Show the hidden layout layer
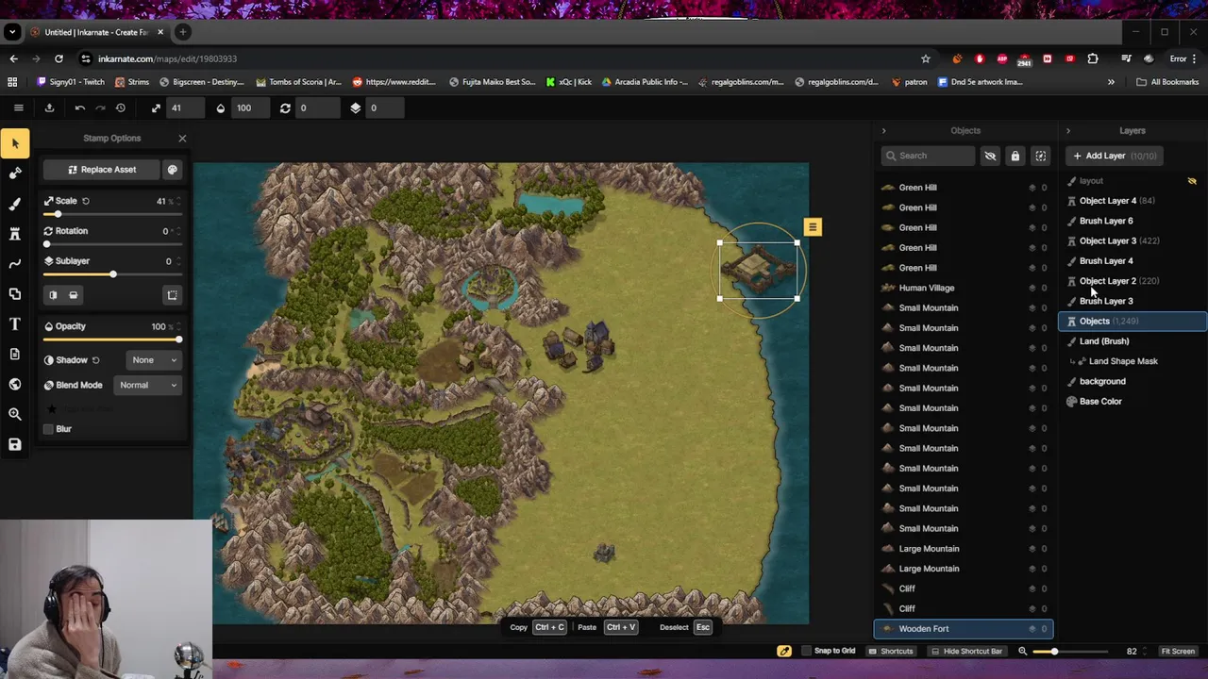 coord(1192,181)
